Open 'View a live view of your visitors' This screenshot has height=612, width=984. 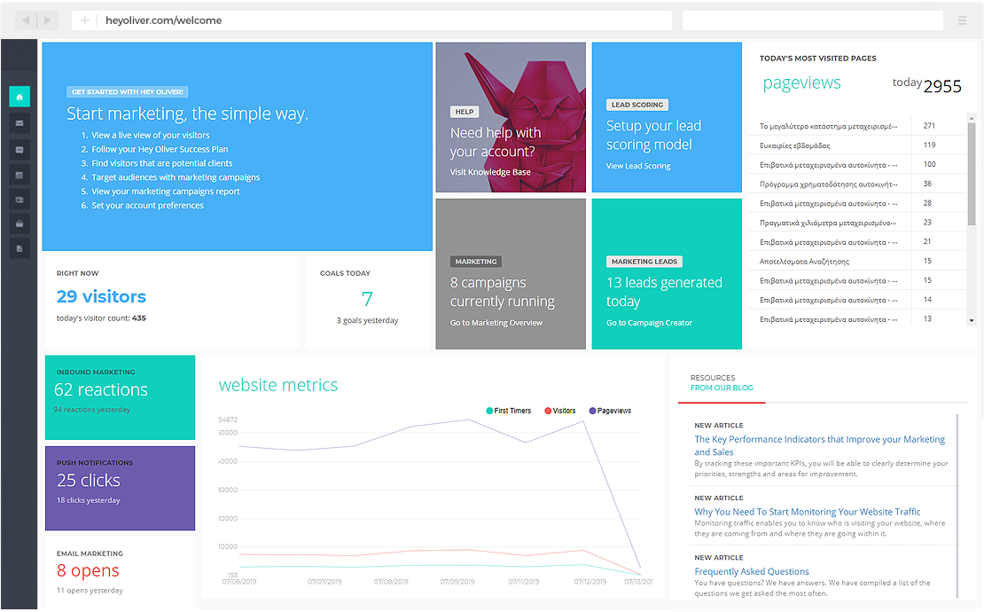click(150, 135)
